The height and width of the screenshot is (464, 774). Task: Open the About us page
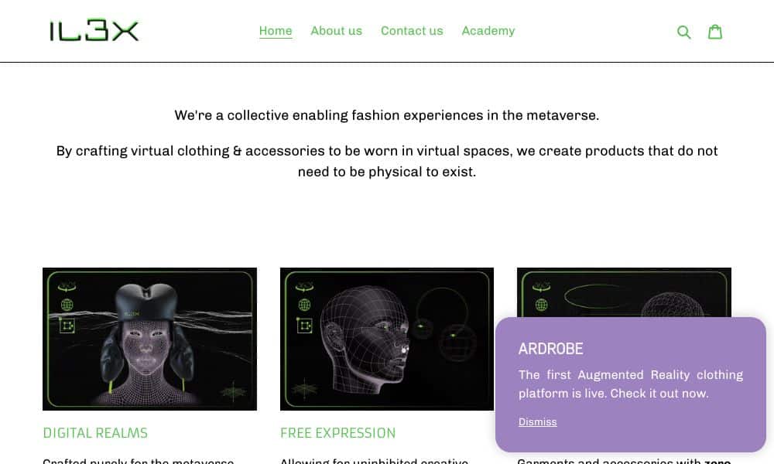336,31
